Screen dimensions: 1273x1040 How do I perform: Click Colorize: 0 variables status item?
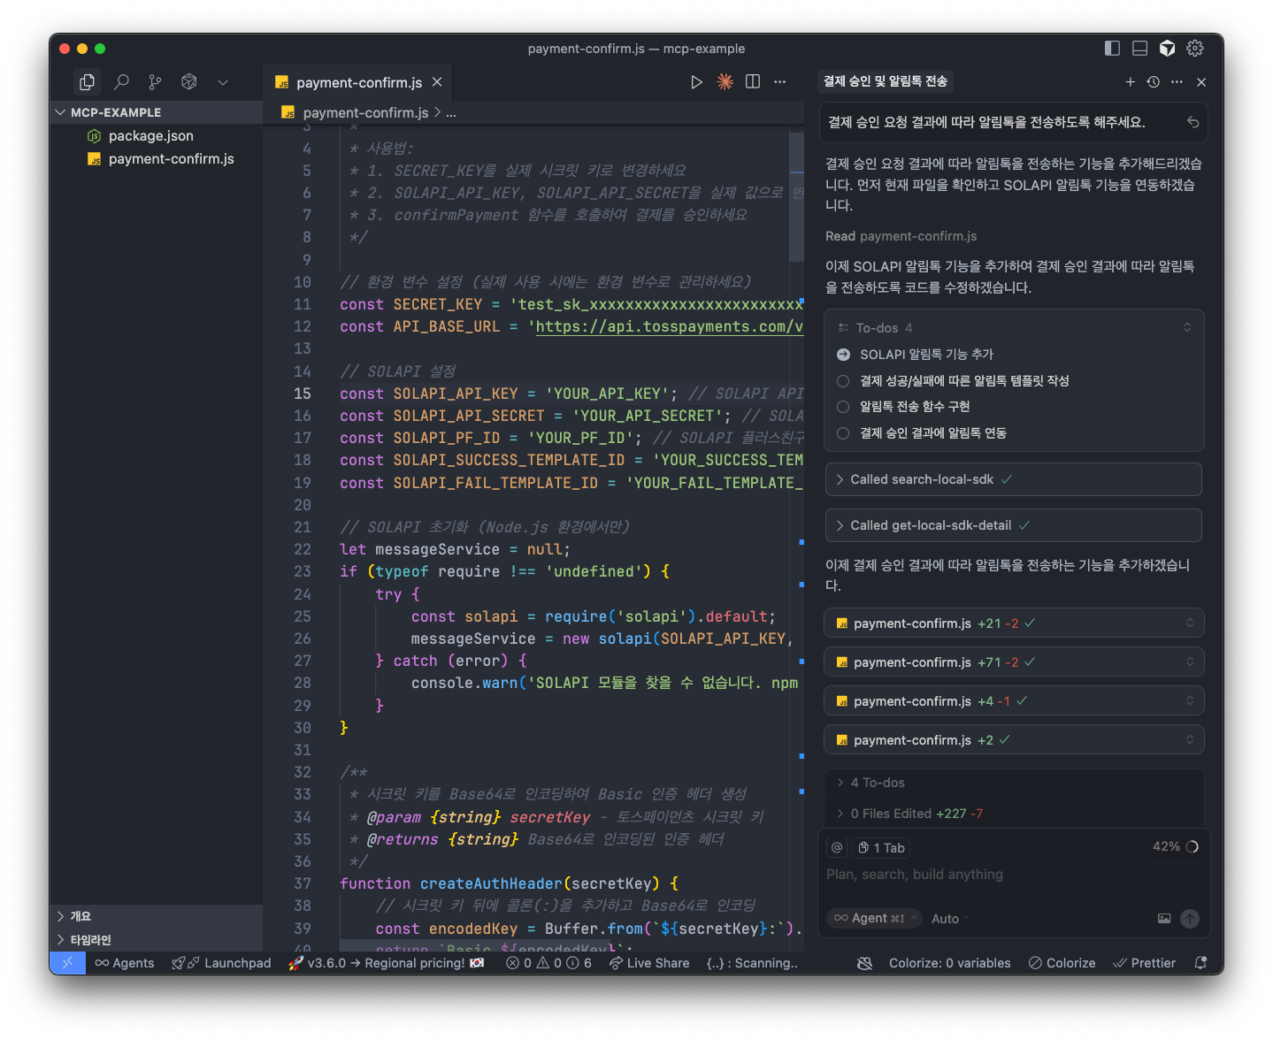949,963
